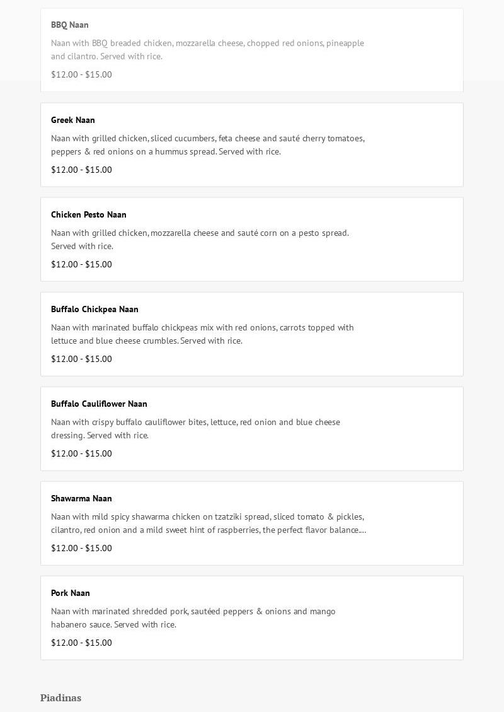
Task: Select the Greek Naan title
Action: point(73,120)
